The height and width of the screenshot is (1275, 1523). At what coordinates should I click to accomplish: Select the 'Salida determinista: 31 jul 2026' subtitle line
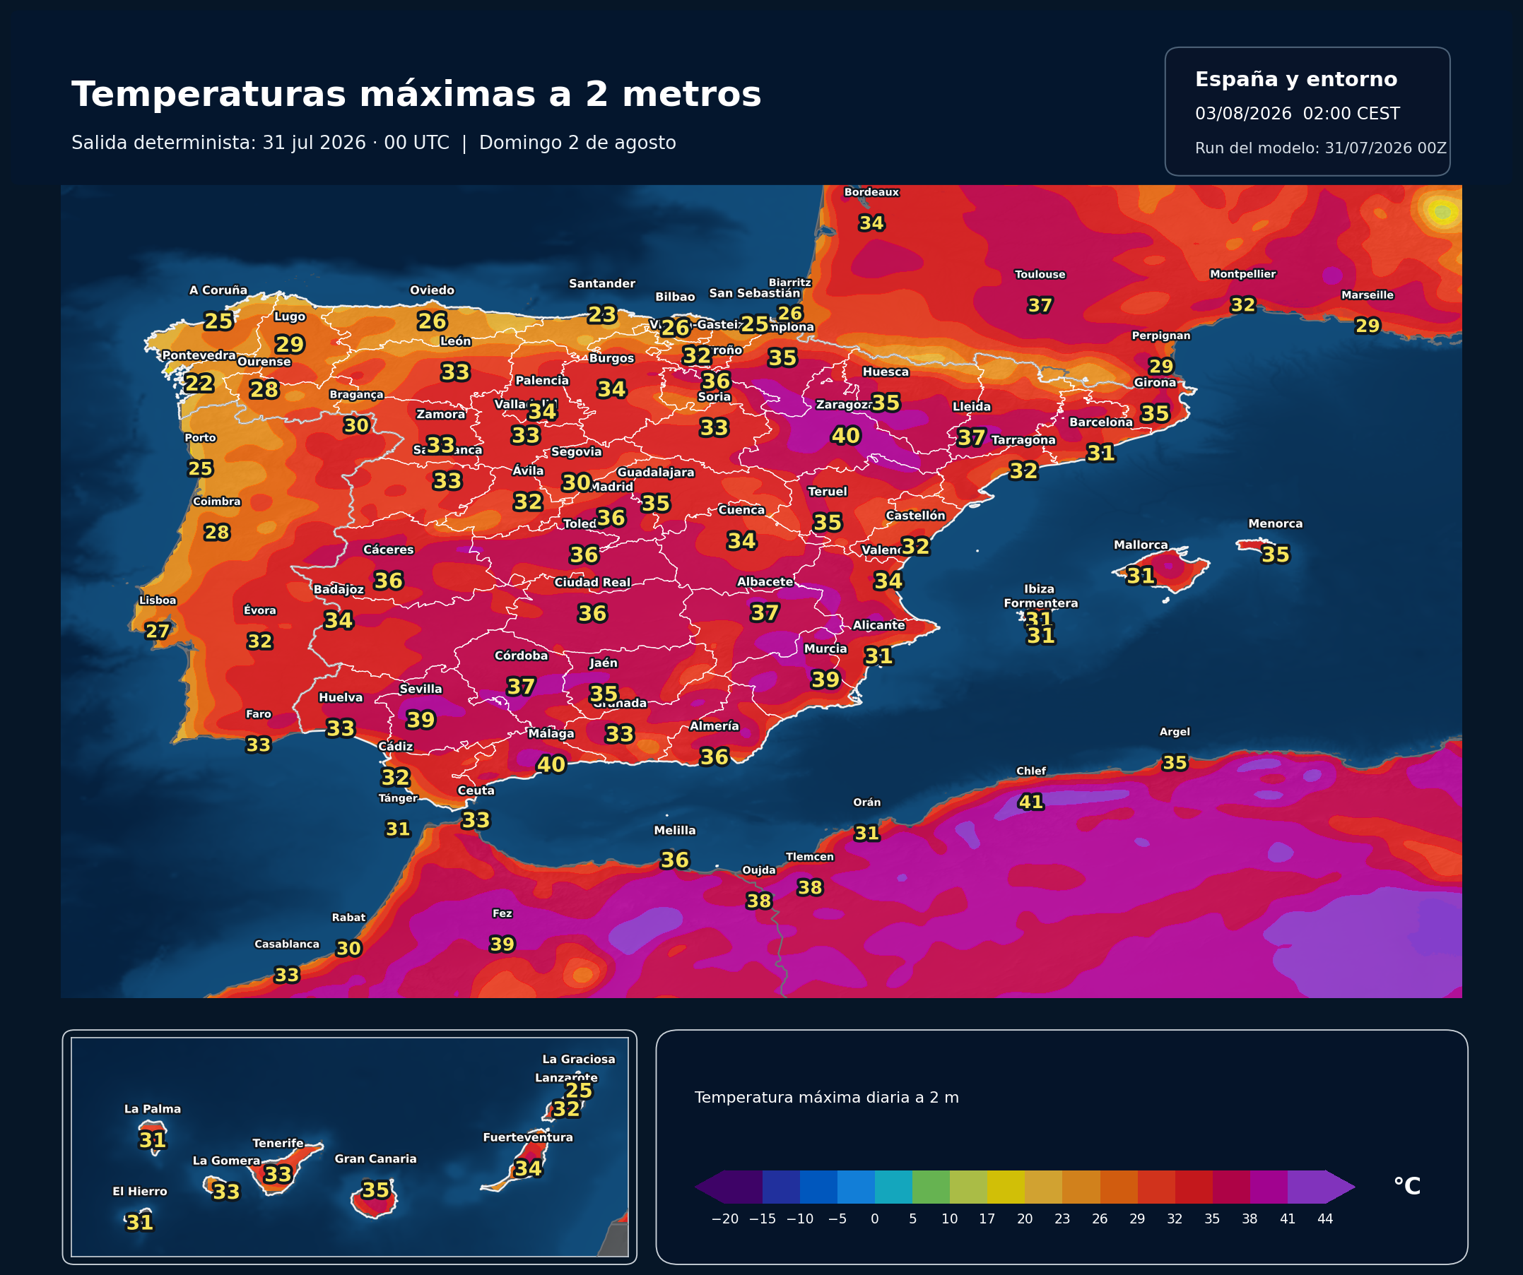(373, 143)
